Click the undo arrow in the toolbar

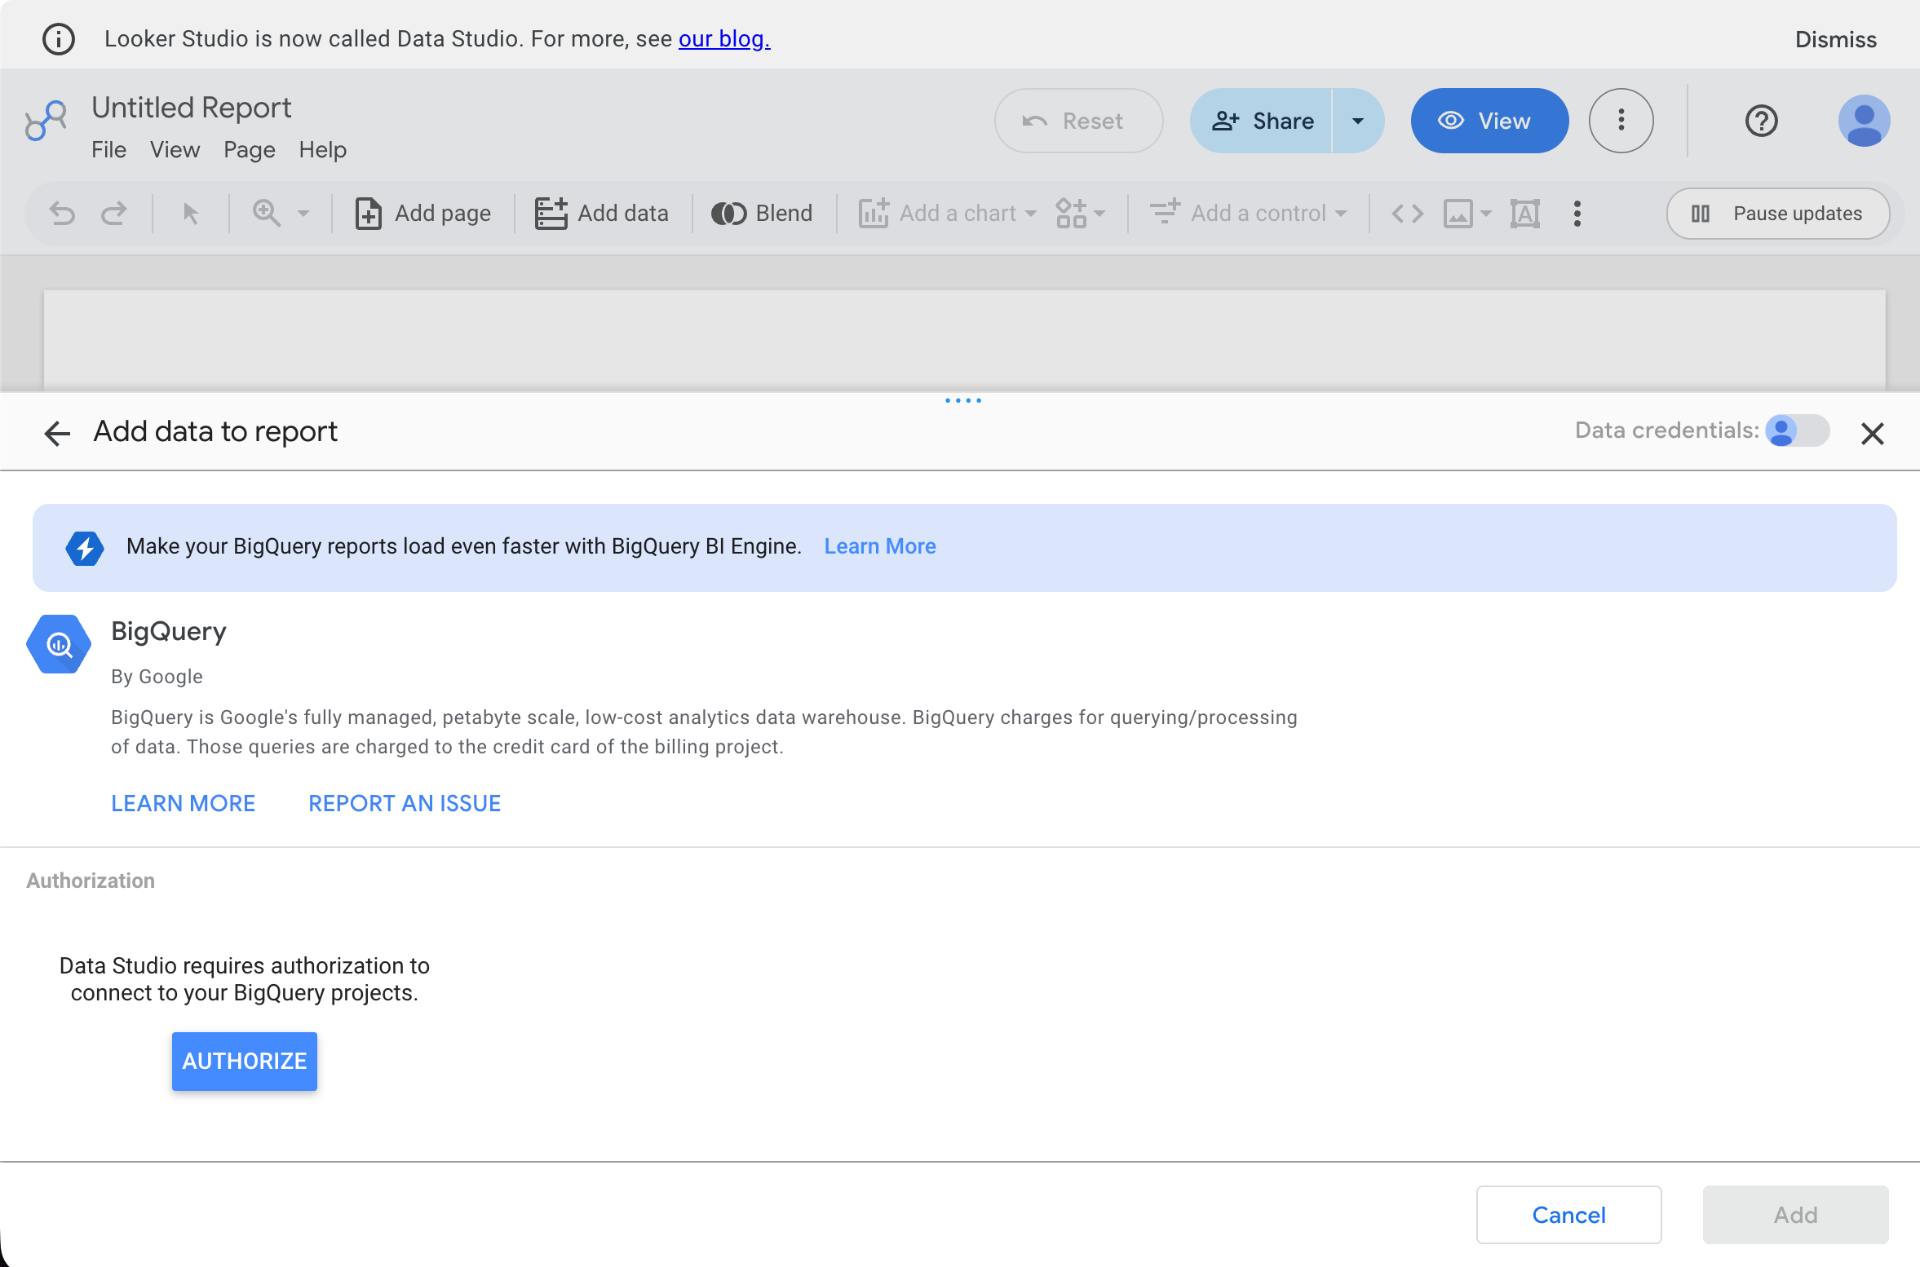[62, 214]
